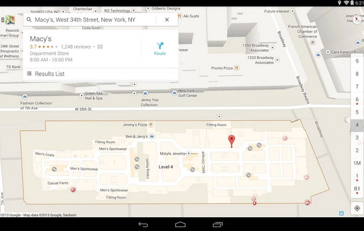Tap the Android Recent apps button
Image resolution: width=364 pixels, height=231 pixels.
[218, 225]
